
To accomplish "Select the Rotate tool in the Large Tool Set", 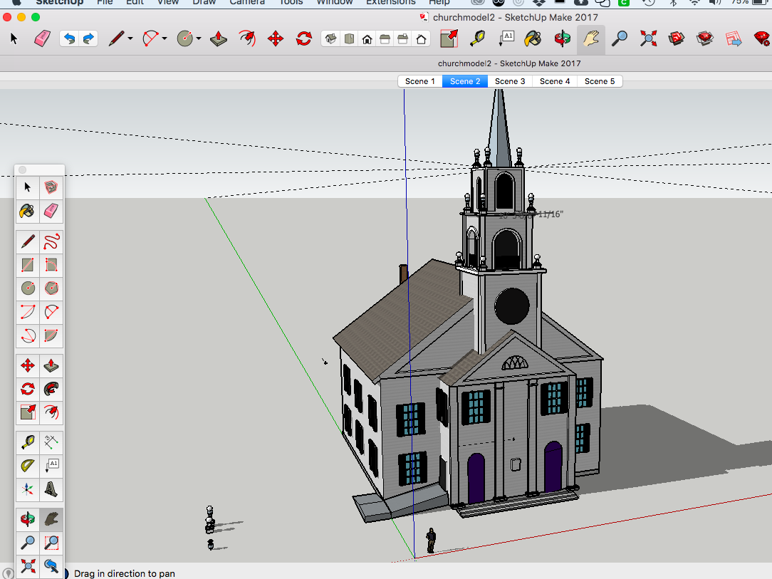I will coord(27,388).
